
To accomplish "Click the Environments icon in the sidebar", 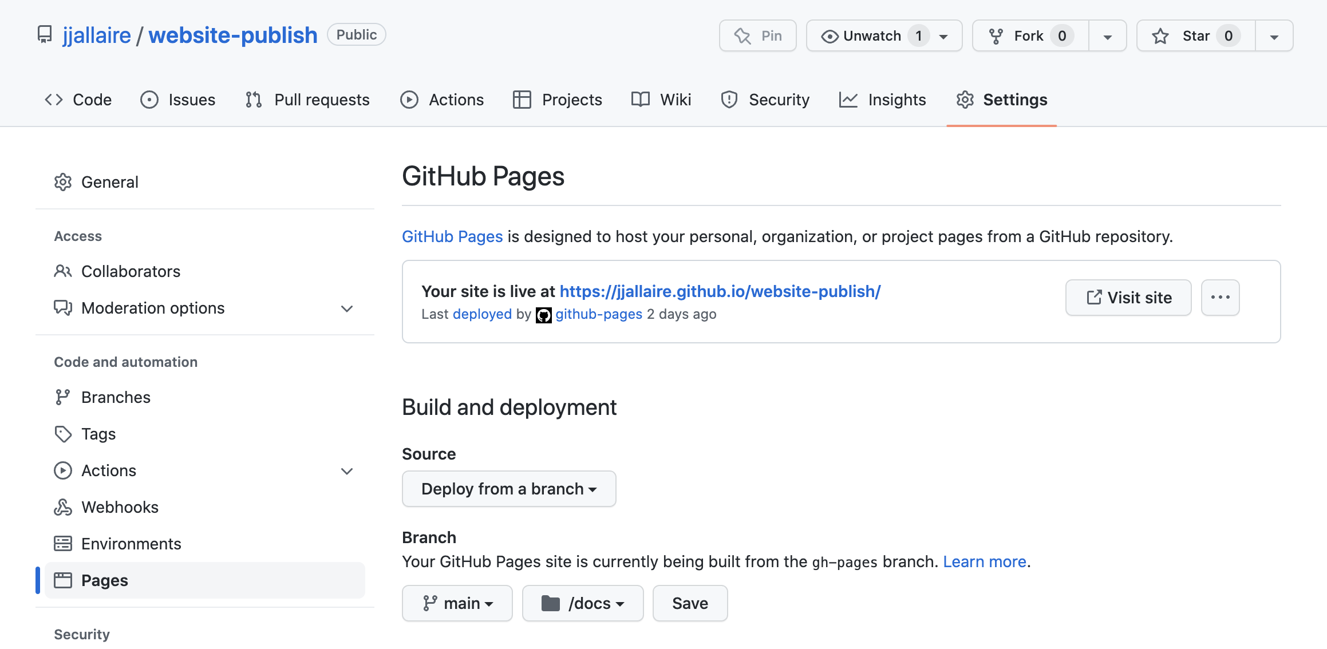I will click(x=63, y=543).
